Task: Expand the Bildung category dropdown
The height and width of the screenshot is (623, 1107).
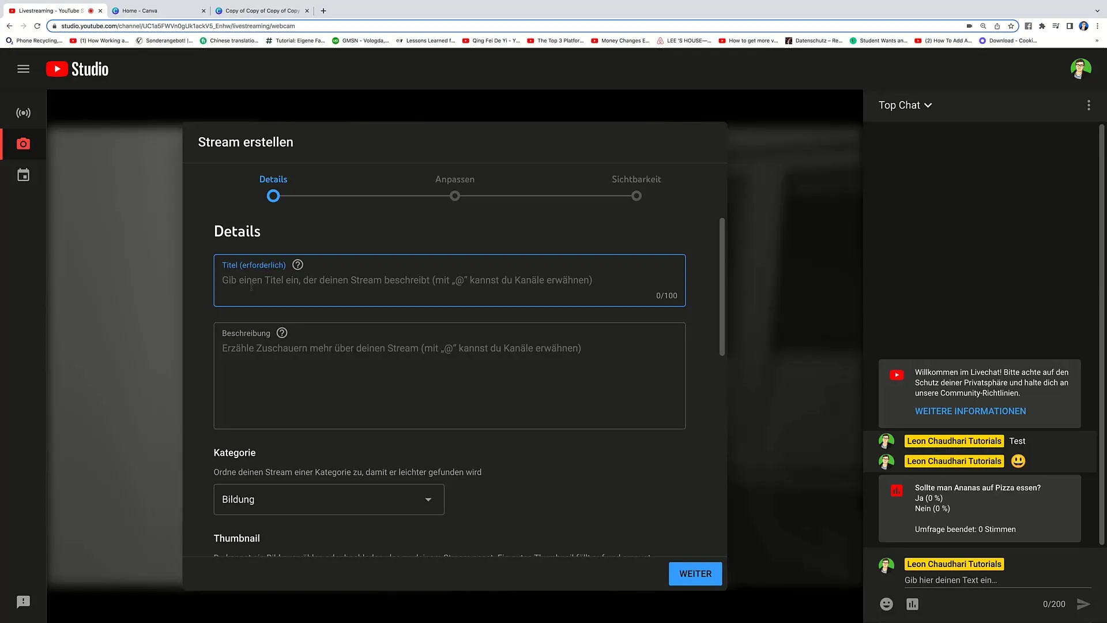Action: [x=327, y=499]
